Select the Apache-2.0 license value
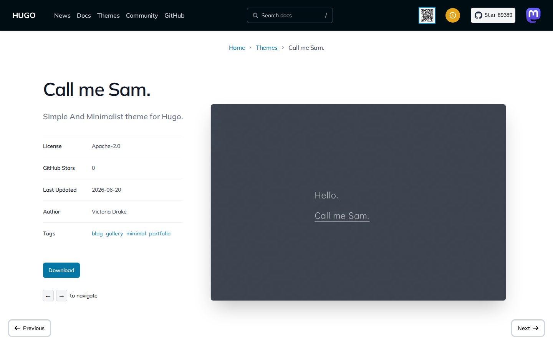The width and height of the screenshot is (553, 345). [106, 146]
